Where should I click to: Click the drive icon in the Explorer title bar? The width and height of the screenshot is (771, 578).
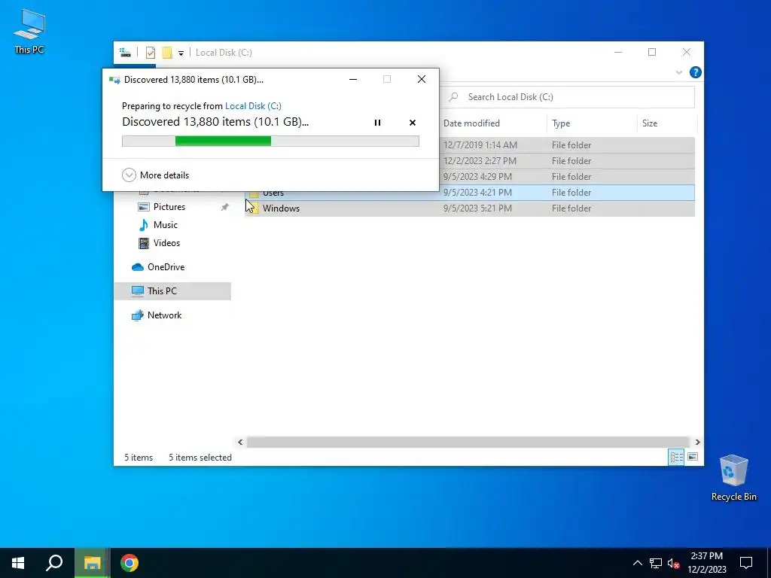[126, 52]
